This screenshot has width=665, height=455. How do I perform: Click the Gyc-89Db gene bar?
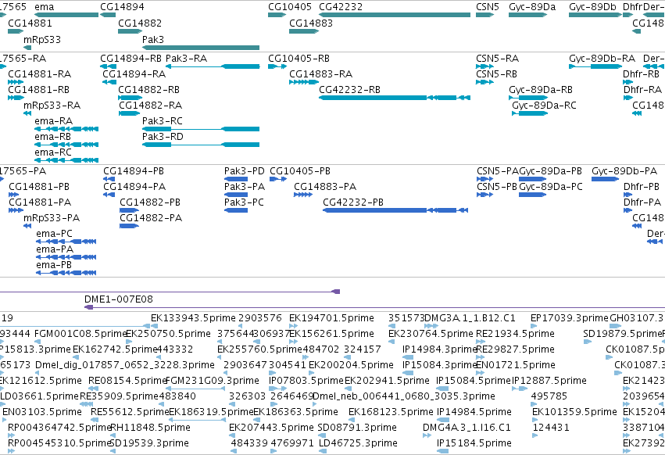point(595,15)
